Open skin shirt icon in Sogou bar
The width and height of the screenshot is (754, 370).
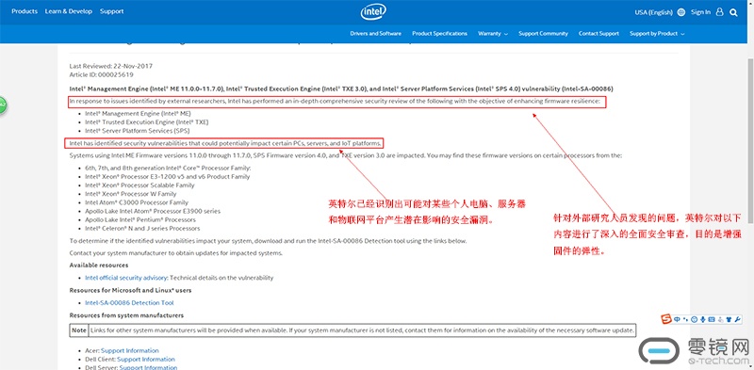[x=729, y=319]
